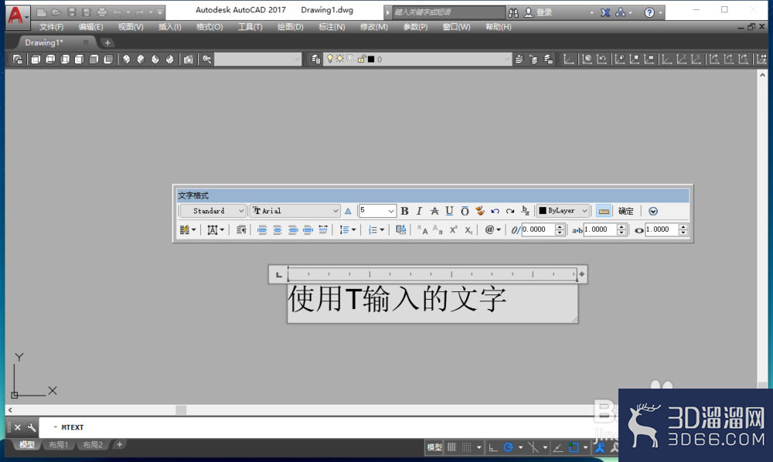Toggle Overline formatting
The image size is (773, 462).
tap(465, 211)
